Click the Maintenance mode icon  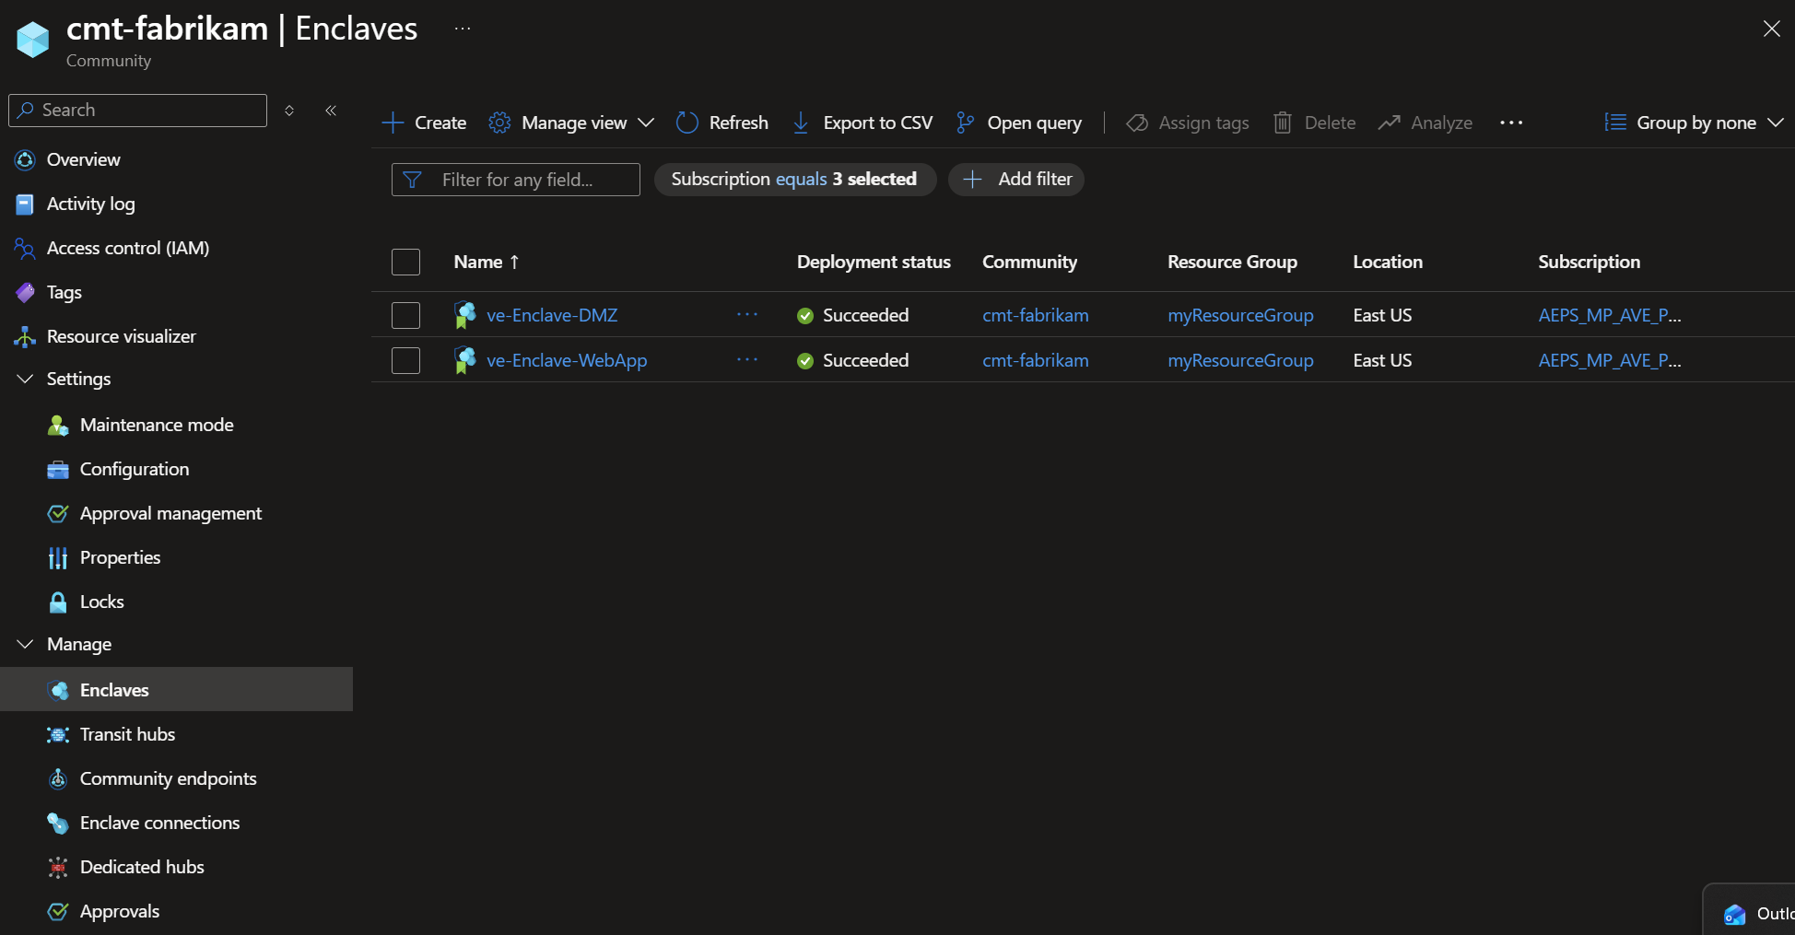point(58,426)
